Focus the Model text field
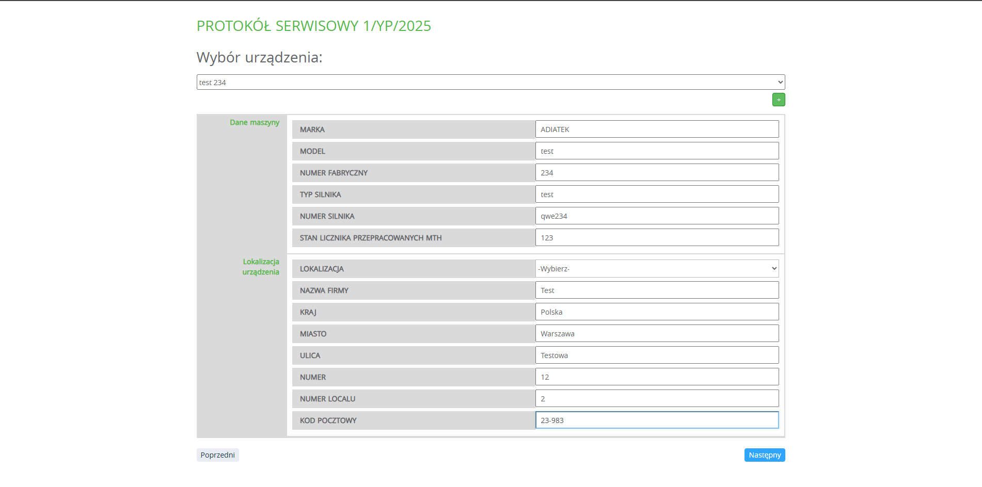 point(657,151)
